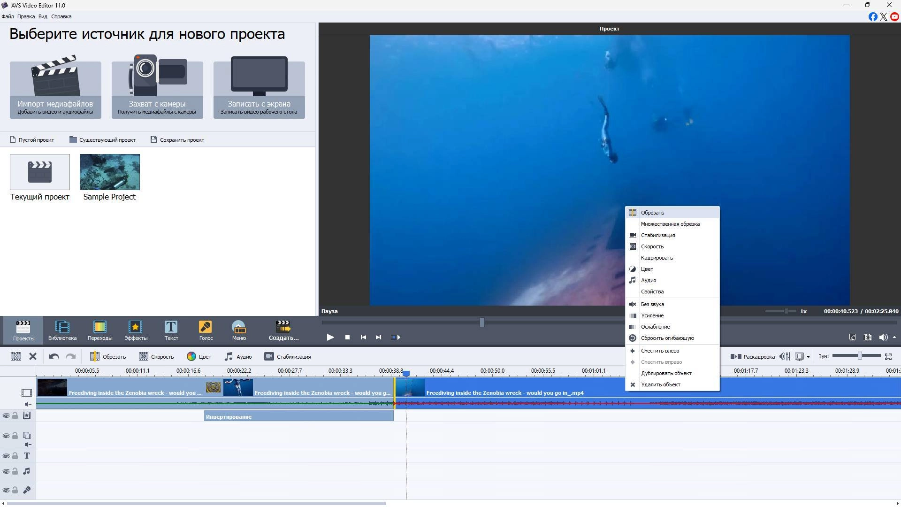Click the undo arrow in timeline toolbar
The width and height of the screenshot is (901, 507).
point(54,357)
